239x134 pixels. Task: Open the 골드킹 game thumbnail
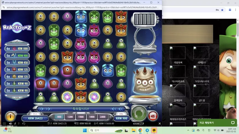point(201,91)
